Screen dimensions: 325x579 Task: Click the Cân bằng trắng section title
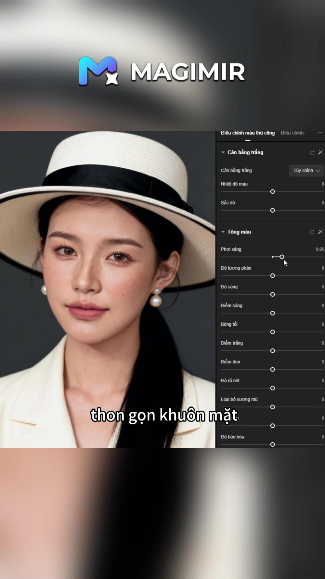click(x=245, y=152)
